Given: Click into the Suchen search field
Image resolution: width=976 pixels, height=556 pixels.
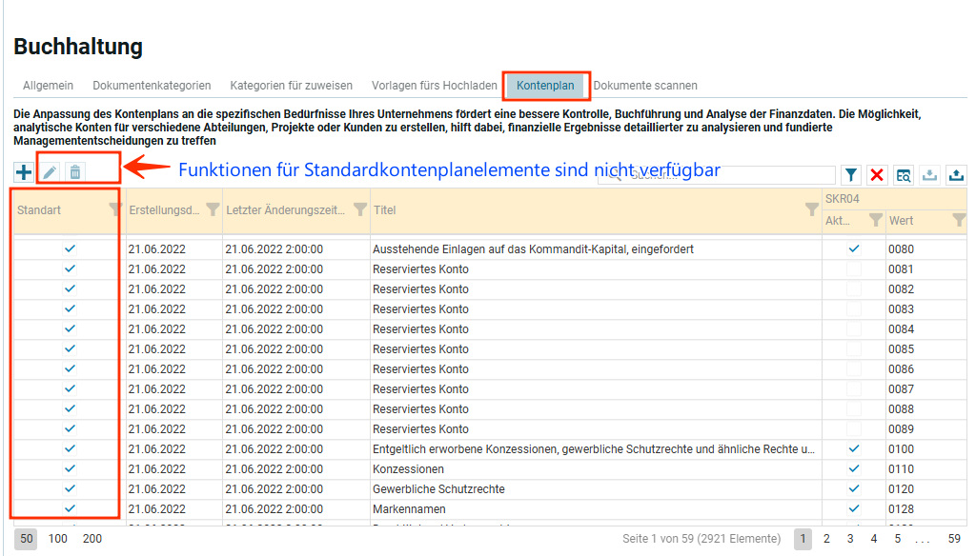Looking at the screenshot, I should click(724, 175).
